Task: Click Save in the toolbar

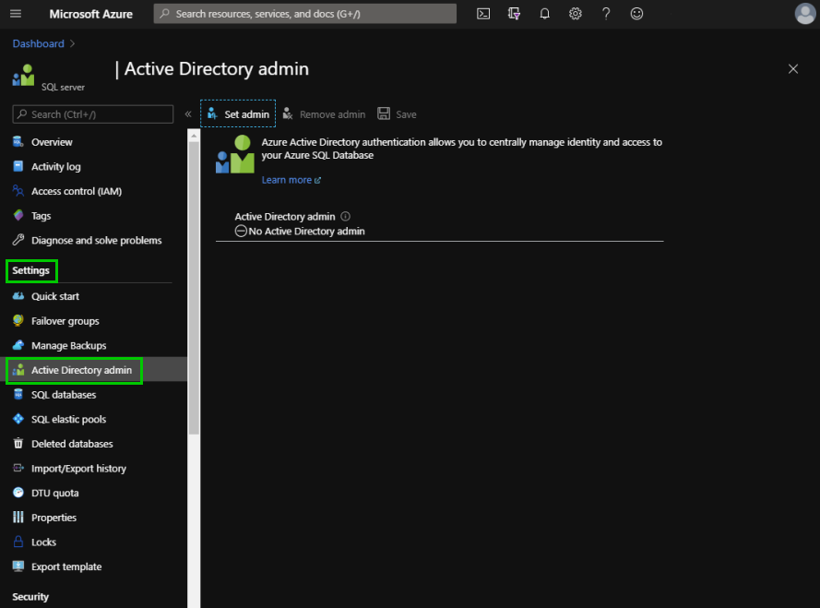Action: [397, 113]
